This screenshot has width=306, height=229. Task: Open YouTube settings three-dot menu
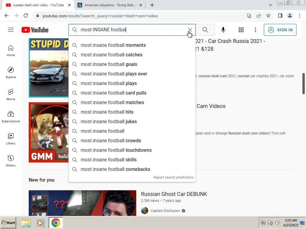pyautogui.click(x=255, y=30)
